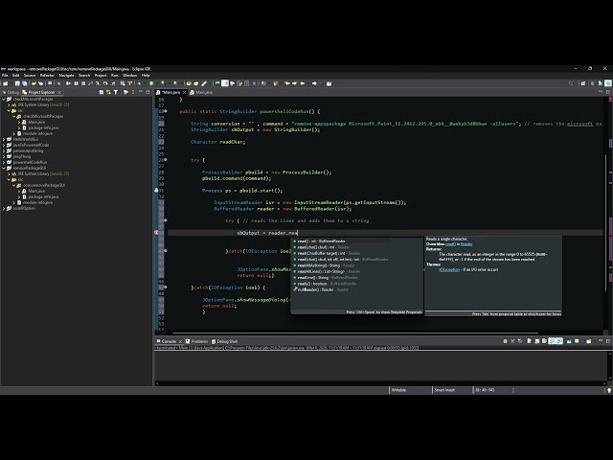This screenshot has width=613, height=460.
Task: Open the Source menu
Action: 30,75
